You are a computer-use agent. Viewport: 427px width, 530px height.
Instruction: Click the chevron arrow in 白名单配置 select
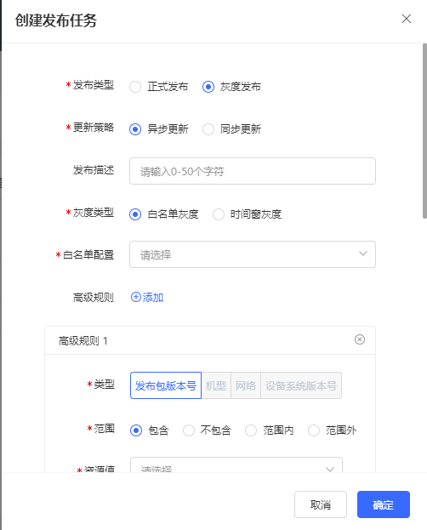point(362,254)
